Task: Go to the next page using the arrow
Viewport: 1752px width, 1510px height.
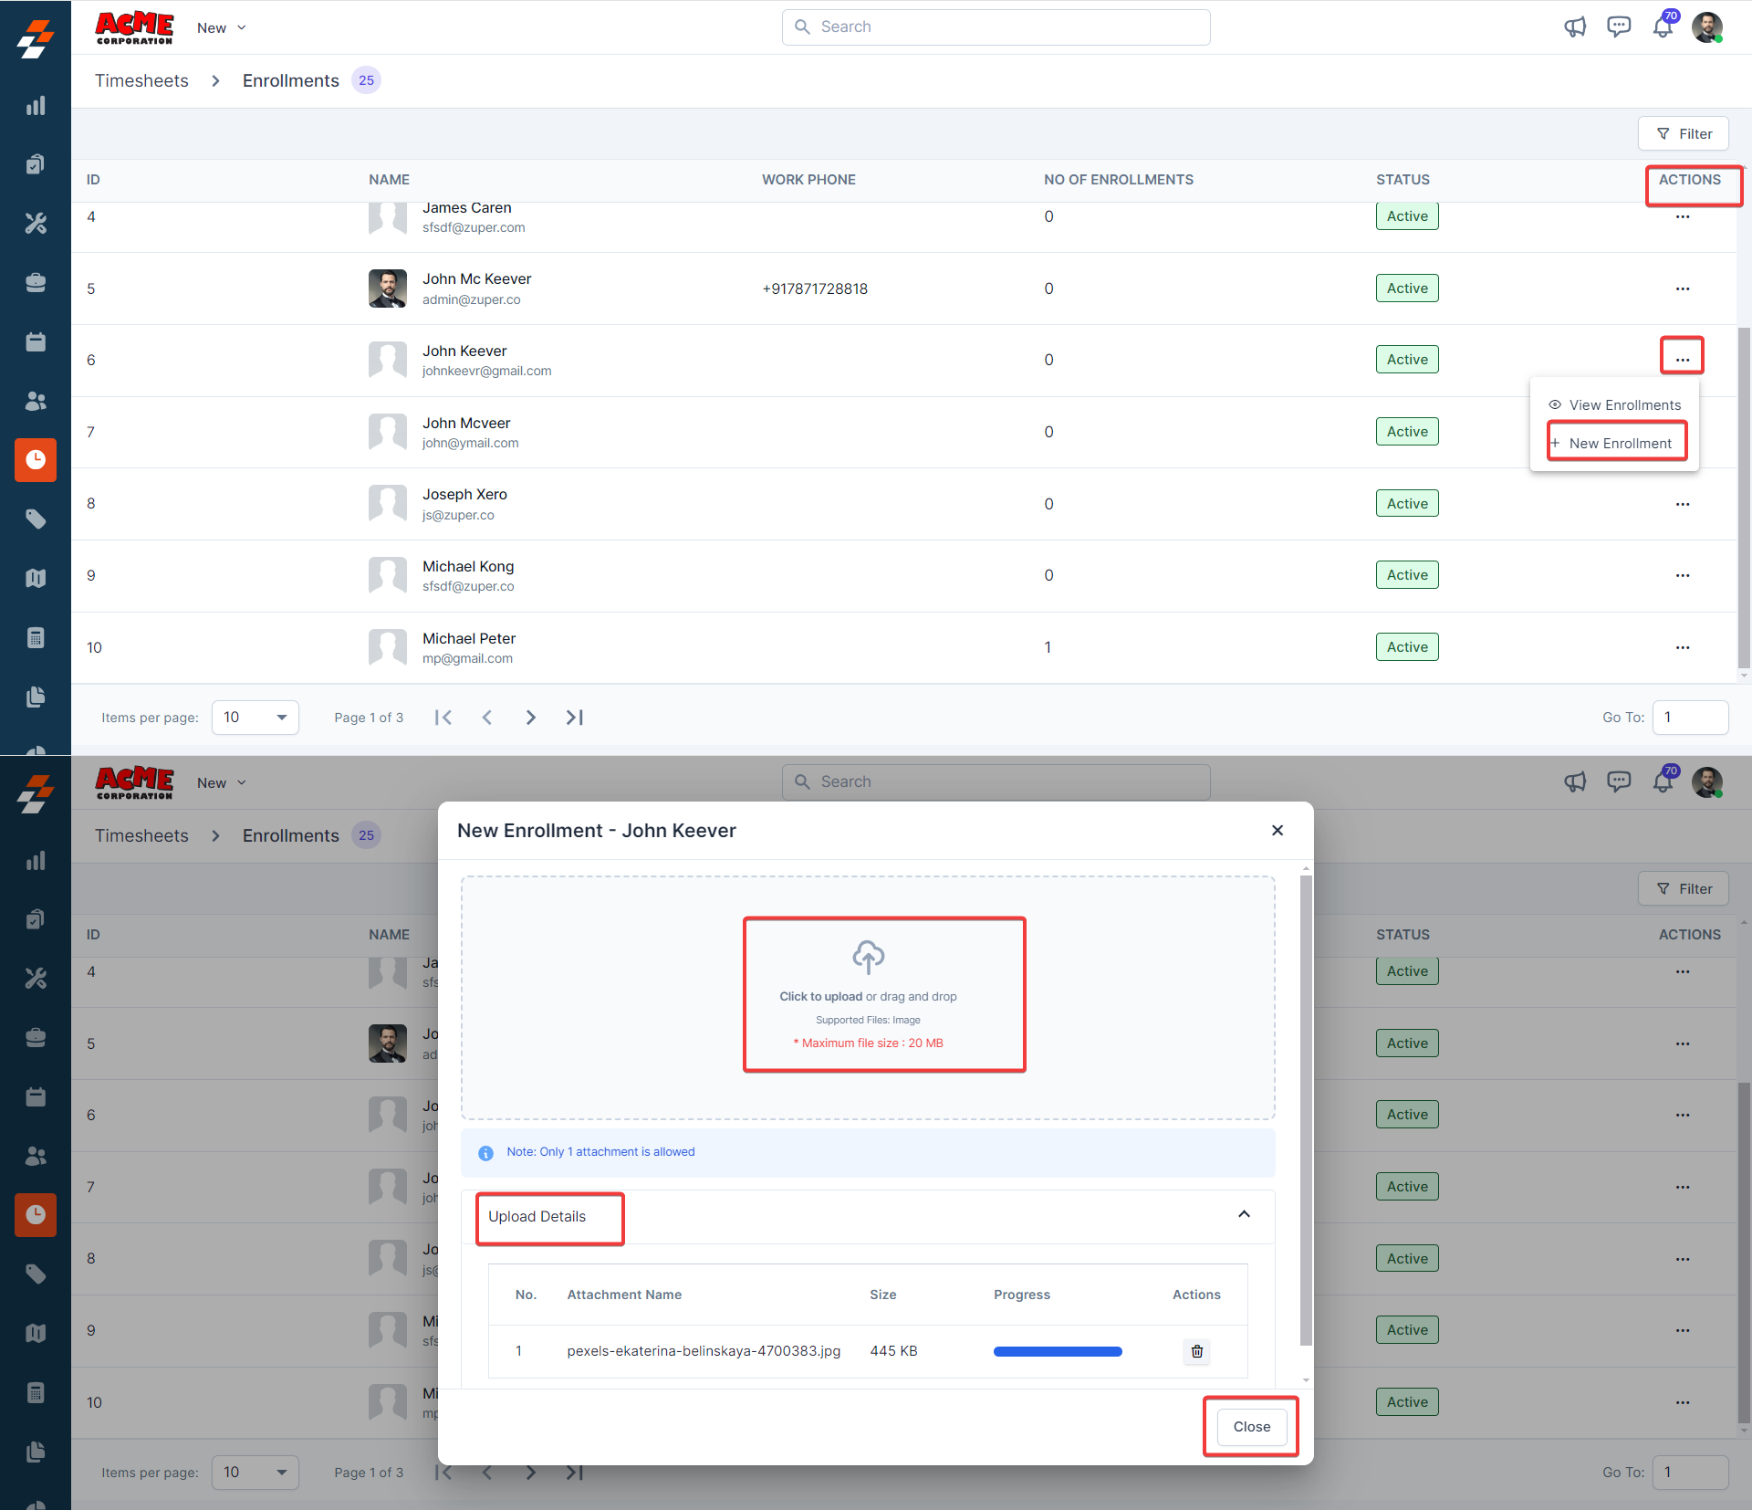Action: (x=530, y=718)
